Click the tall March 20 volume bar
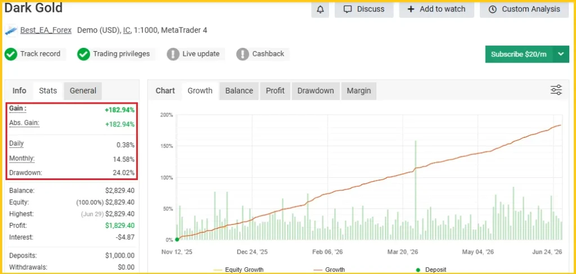Image resolution: width=576 pixels, height=274 pixels. pos(416,190)
